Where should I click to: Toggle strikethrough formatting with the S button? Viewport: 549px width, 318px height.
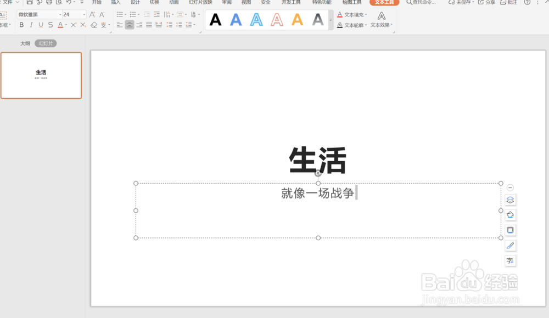[x=51, y=25]
